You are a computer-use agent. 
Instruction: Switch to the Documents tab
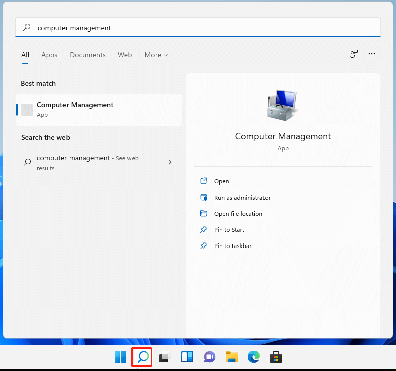tap(88, 55)
